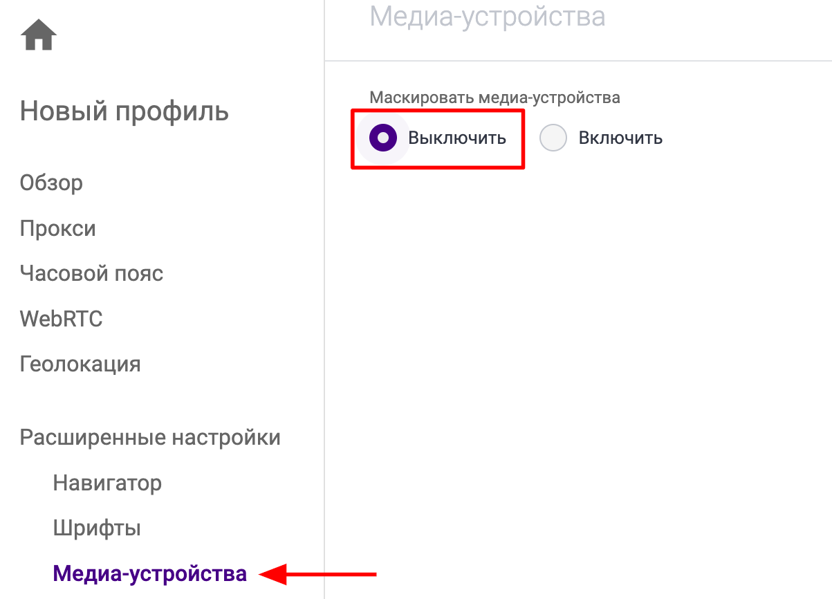Viewport: 832px width, 599px height.
Task: Click the Медиа-устройства page header
Action: point(488,15)
